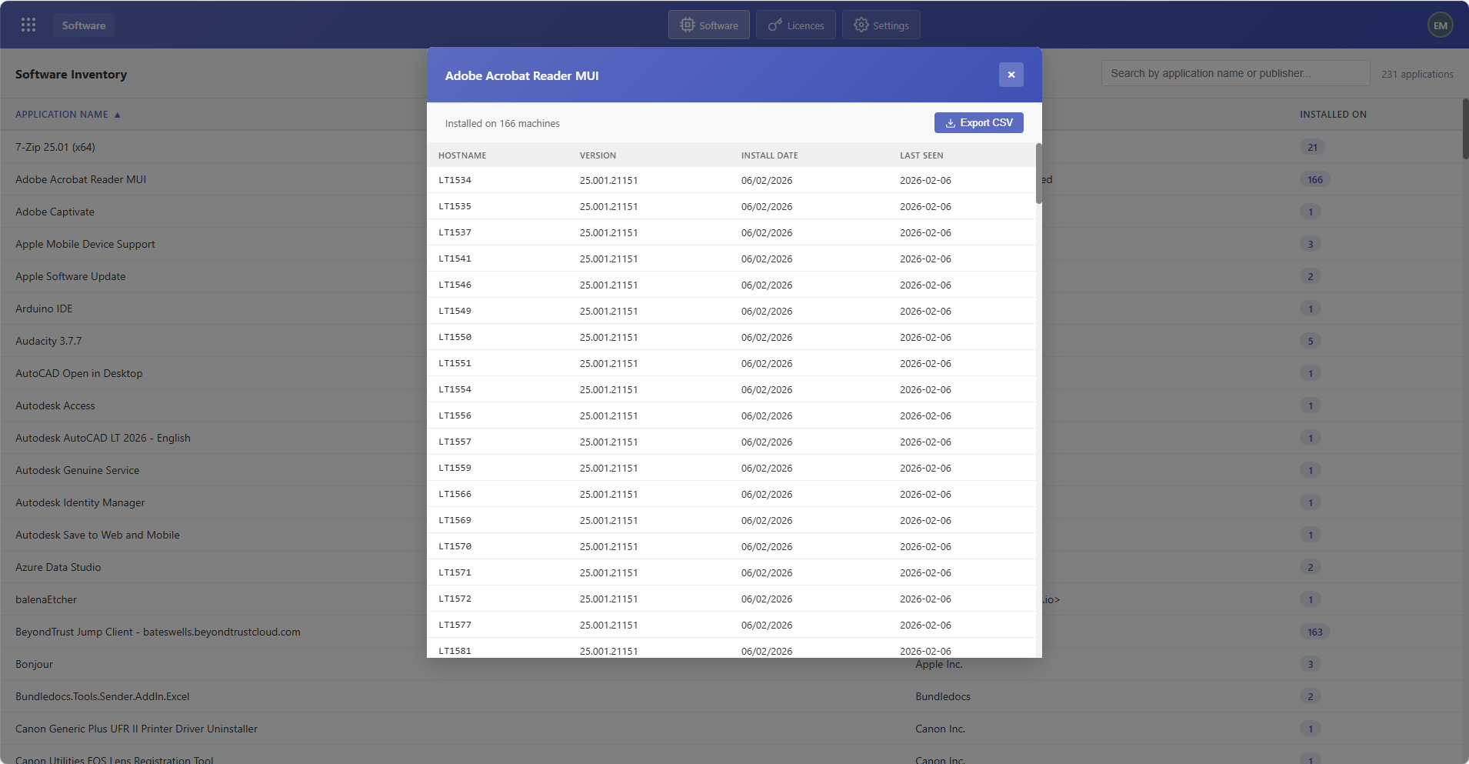The height and width of the screenshot is (764, 1469).
Task: Open Bonjour entry in inventory
Action: [35, 664]
